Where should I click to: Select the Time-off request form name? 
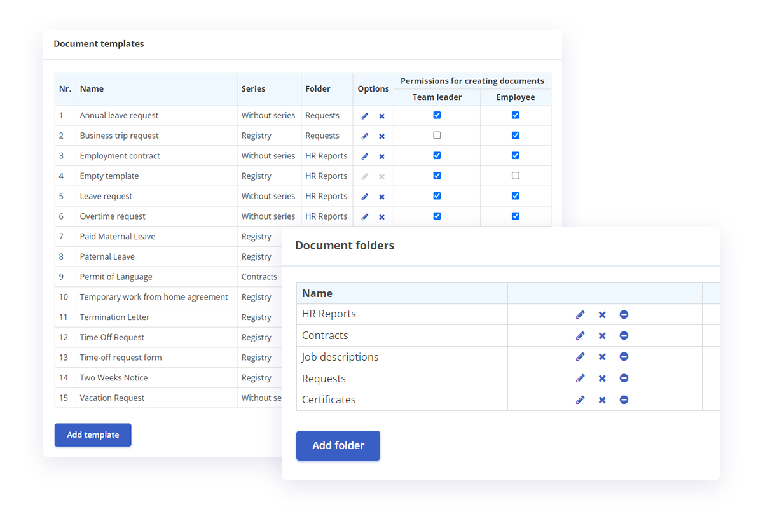(x=121, y=358)
